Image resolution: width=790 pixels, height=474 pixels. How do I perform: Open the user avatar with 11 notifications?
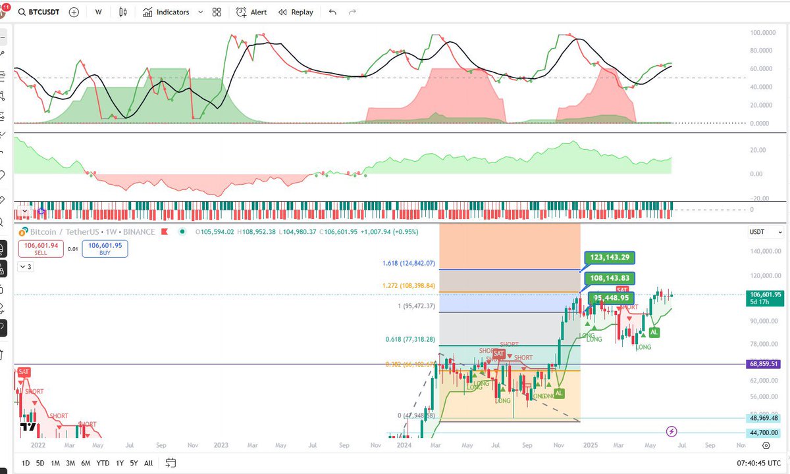pyautogui.click(x=4, y=11)
